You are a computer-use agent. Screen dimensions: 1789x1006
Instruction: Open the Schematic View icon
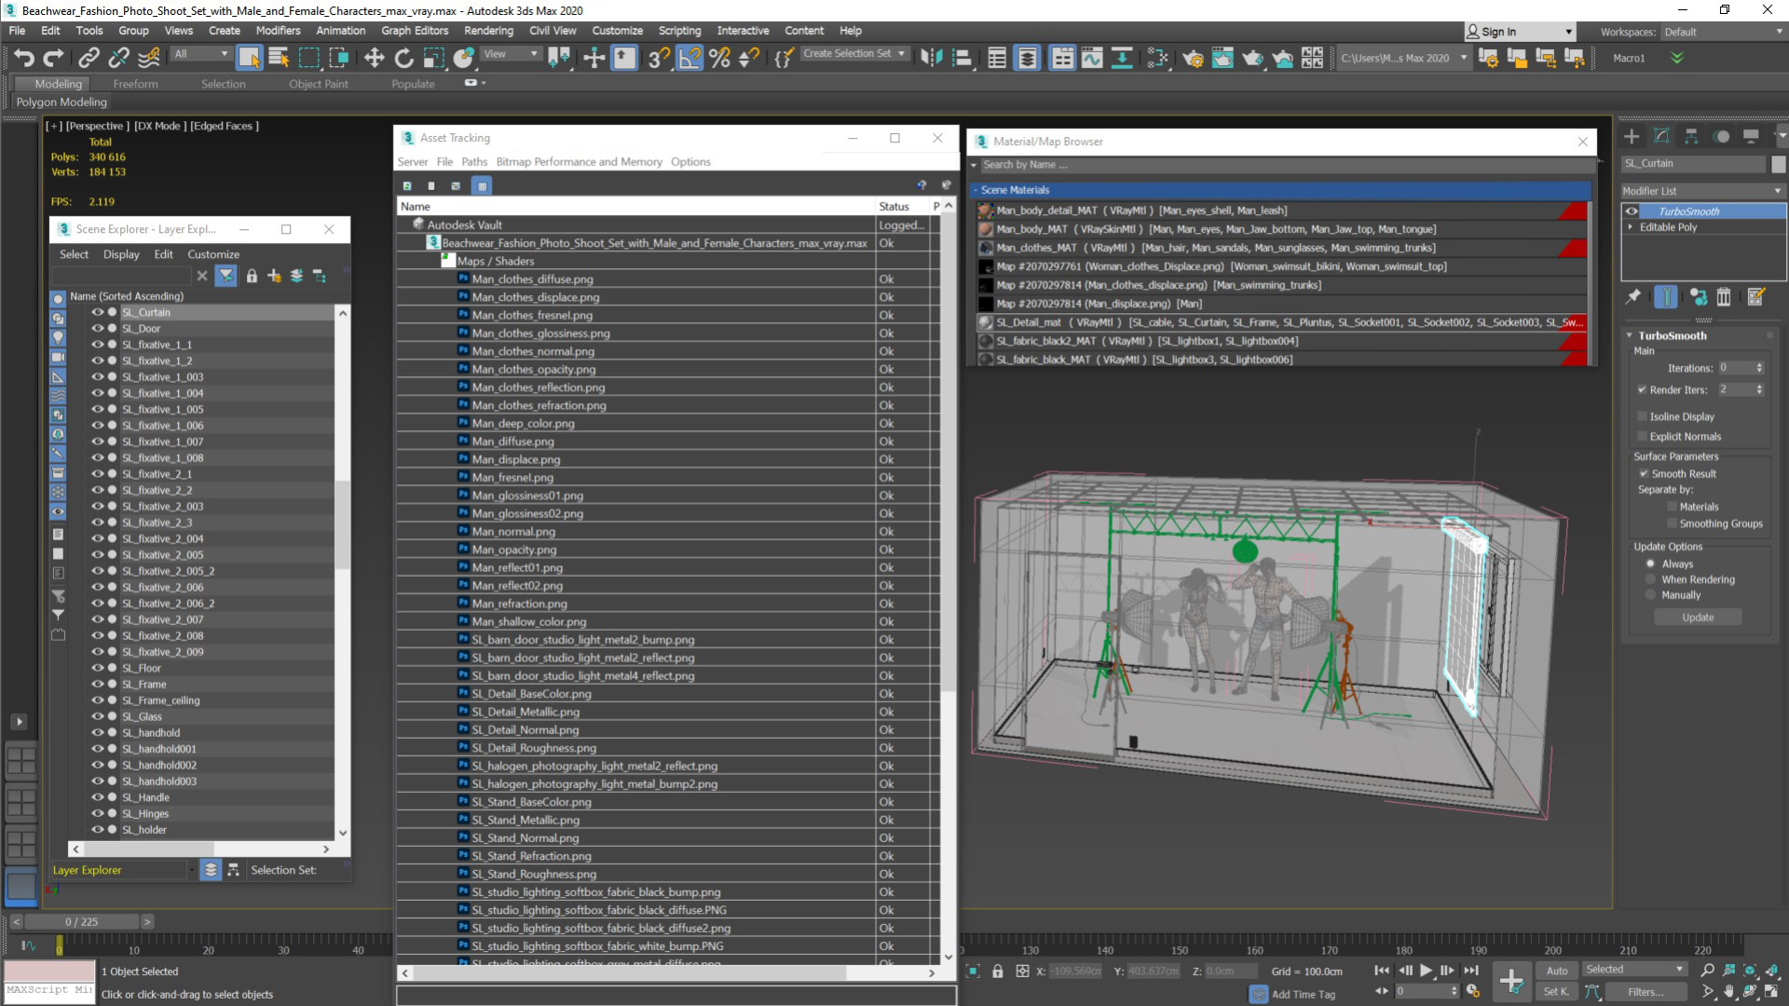pyautogui.click(x=1122, y=58)
